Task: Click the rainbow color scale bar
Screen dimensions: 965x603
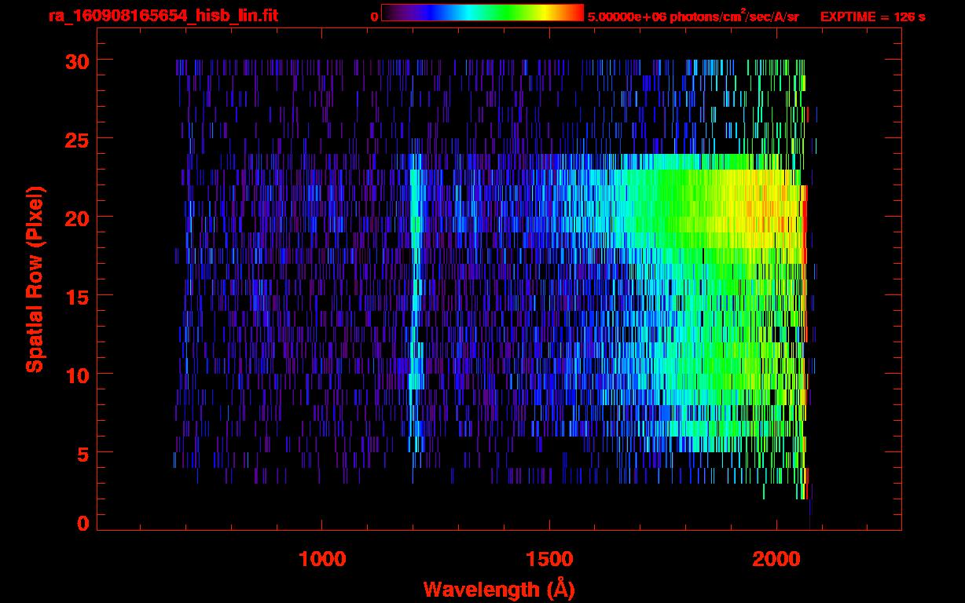Action: 482,13
